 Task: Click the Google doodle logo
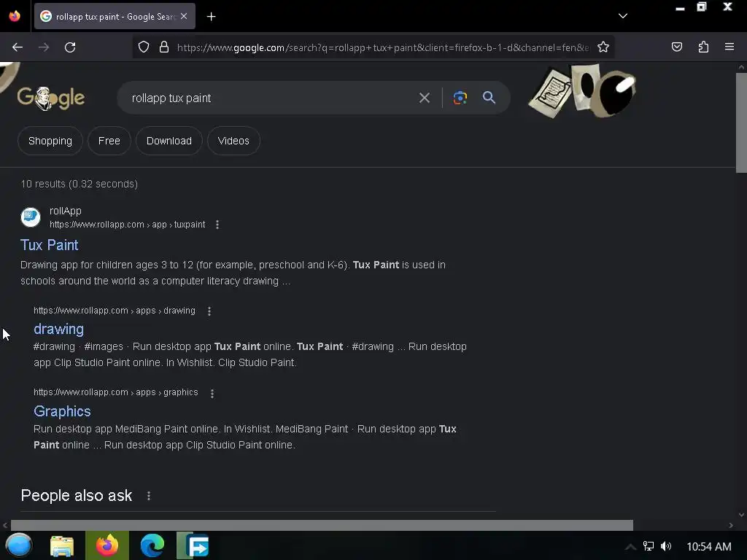51,98
